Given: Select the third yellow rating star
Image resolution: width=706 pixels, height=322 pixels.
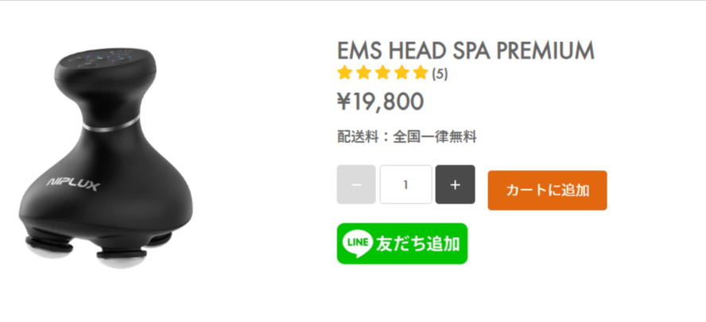Looking at the screenshot, I should (x=382, y=72).
